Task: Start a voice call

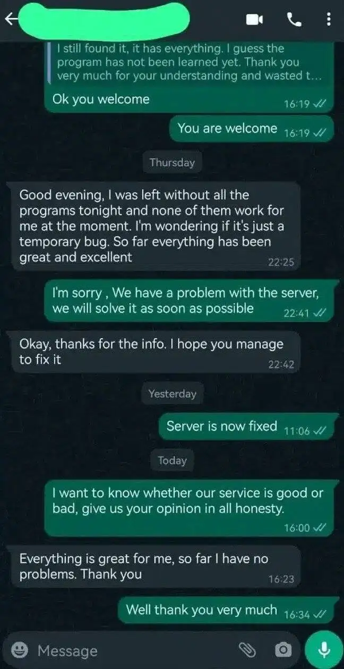Action: (294, 20)
